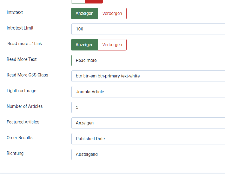This screenshot has width=225, height=174.
Task: Edit the Read More CSS Class field
Action: pyautogui.click(x=148, y=76)
